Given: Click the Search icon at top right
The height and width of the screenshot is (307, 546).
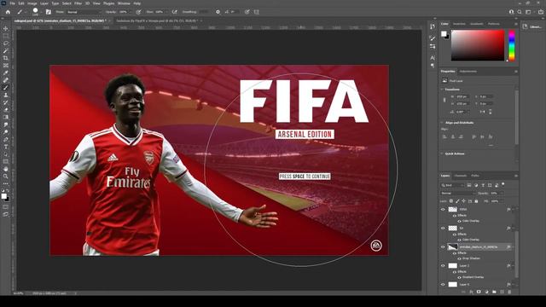Looking at the screenshot, I should point(520,12).
